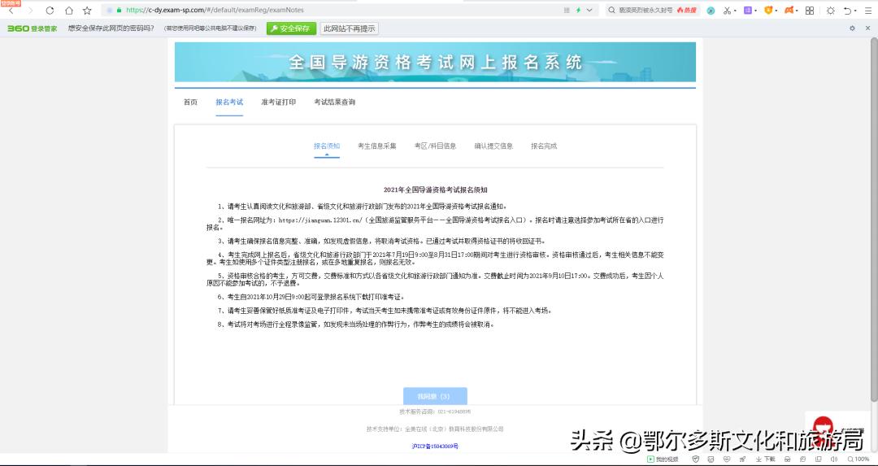Image resolution: width=878 pixels, height=466 pixels.
Task: Expand the purple extension dropdown arrow
Action: coord(755,11)
